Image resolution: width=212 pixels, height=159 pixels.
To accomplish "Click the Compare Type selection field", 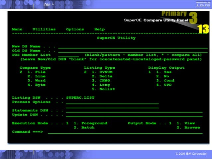I will 21,72.
